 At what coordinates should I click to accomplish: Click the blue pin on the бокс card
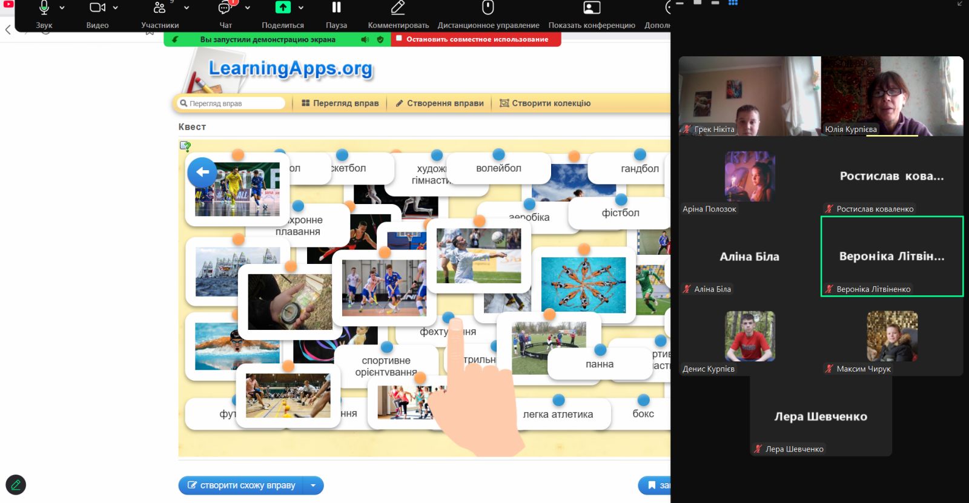pyautogui.click(x=643, y=400)
